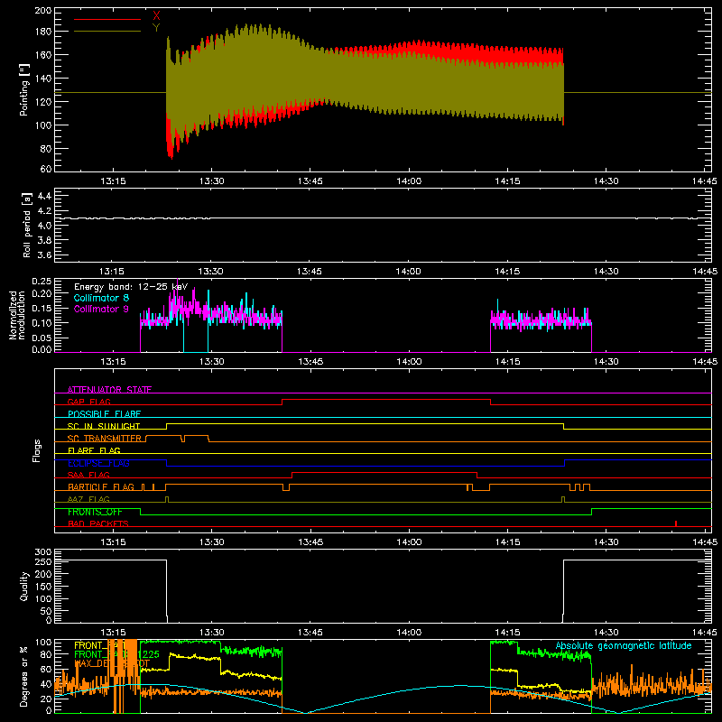Click the '60' tick on Pointing axis
This screenshot has height=722, width=722.
coord(46,169)
